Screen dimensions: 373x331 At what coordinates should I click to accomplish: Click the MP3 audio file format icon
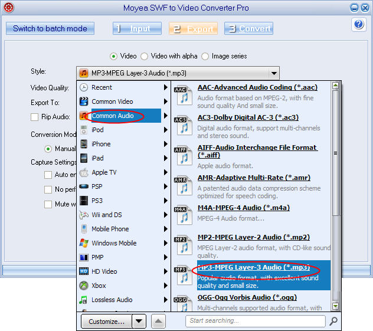[183, 276]
